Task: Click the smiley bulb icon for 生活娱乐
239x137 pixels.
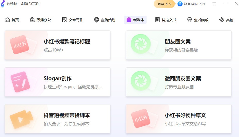Action: 190,20
